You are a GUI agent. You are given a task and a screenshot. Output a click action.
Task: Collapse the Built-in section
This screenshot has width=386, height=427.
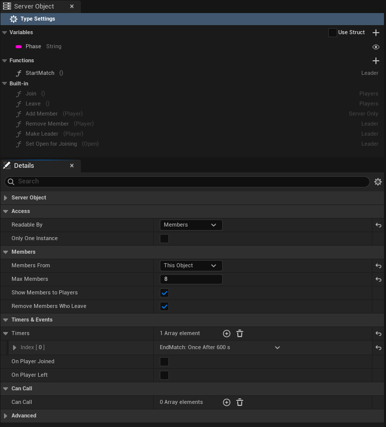click(5, 83)
